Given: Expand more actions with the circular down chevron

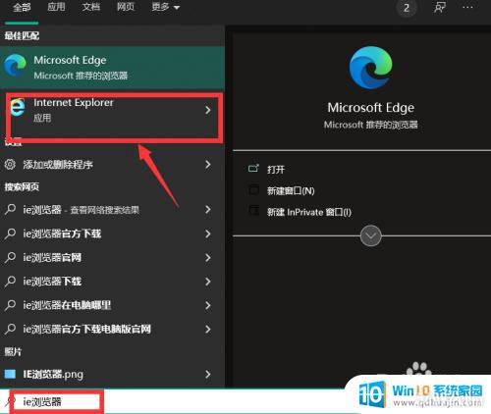Looking at the screenshot, I should (x=370, y=235).
